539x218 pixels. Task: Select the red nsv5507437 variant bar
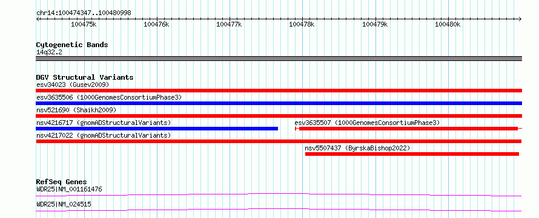pyautogui.click(x=412, y=154)
